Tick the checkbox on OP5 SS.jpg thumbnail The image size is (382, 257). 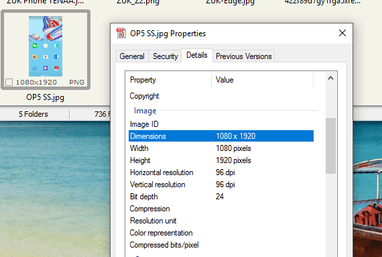pos(9,82)
